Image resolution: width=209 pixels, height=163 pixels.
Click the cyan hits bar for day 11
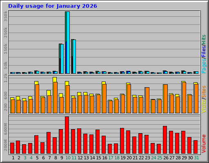[x=74, y=57]
